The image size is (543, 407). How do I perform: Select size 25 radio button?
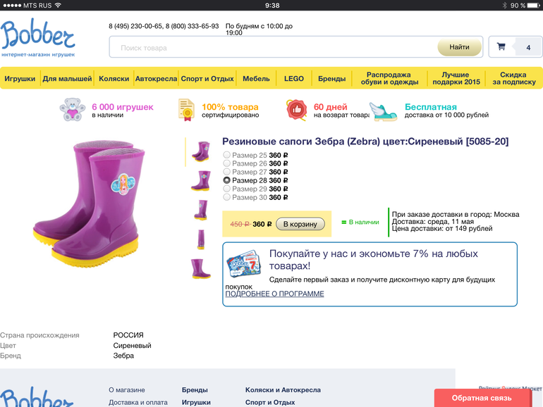pos(226,155)
